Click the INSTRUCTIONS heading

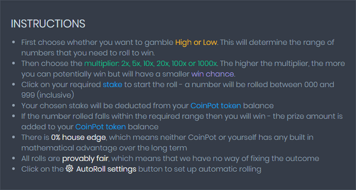[48, 24]
